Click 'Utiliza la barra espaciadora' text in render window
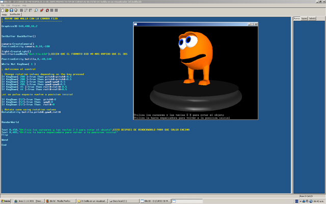This screenshot has height=204, width=326. tap(182, 118)
